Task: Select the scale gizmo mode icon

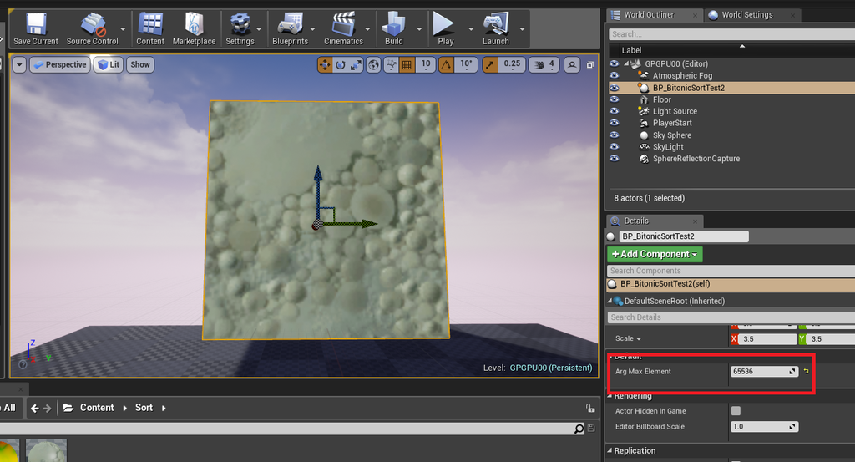Action: pyautogui.click(x=356, y=65)
